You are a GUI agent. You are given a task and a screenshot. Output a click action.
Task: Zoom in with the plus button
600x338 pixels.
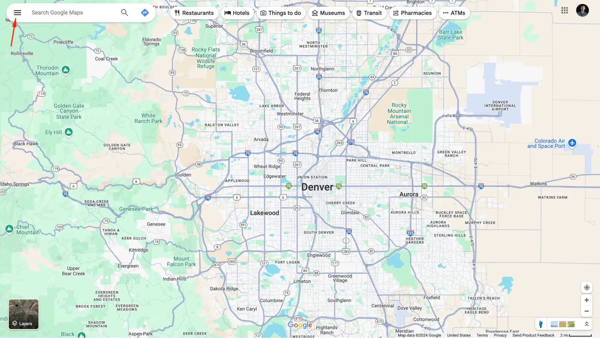click(x=586, y=300)
